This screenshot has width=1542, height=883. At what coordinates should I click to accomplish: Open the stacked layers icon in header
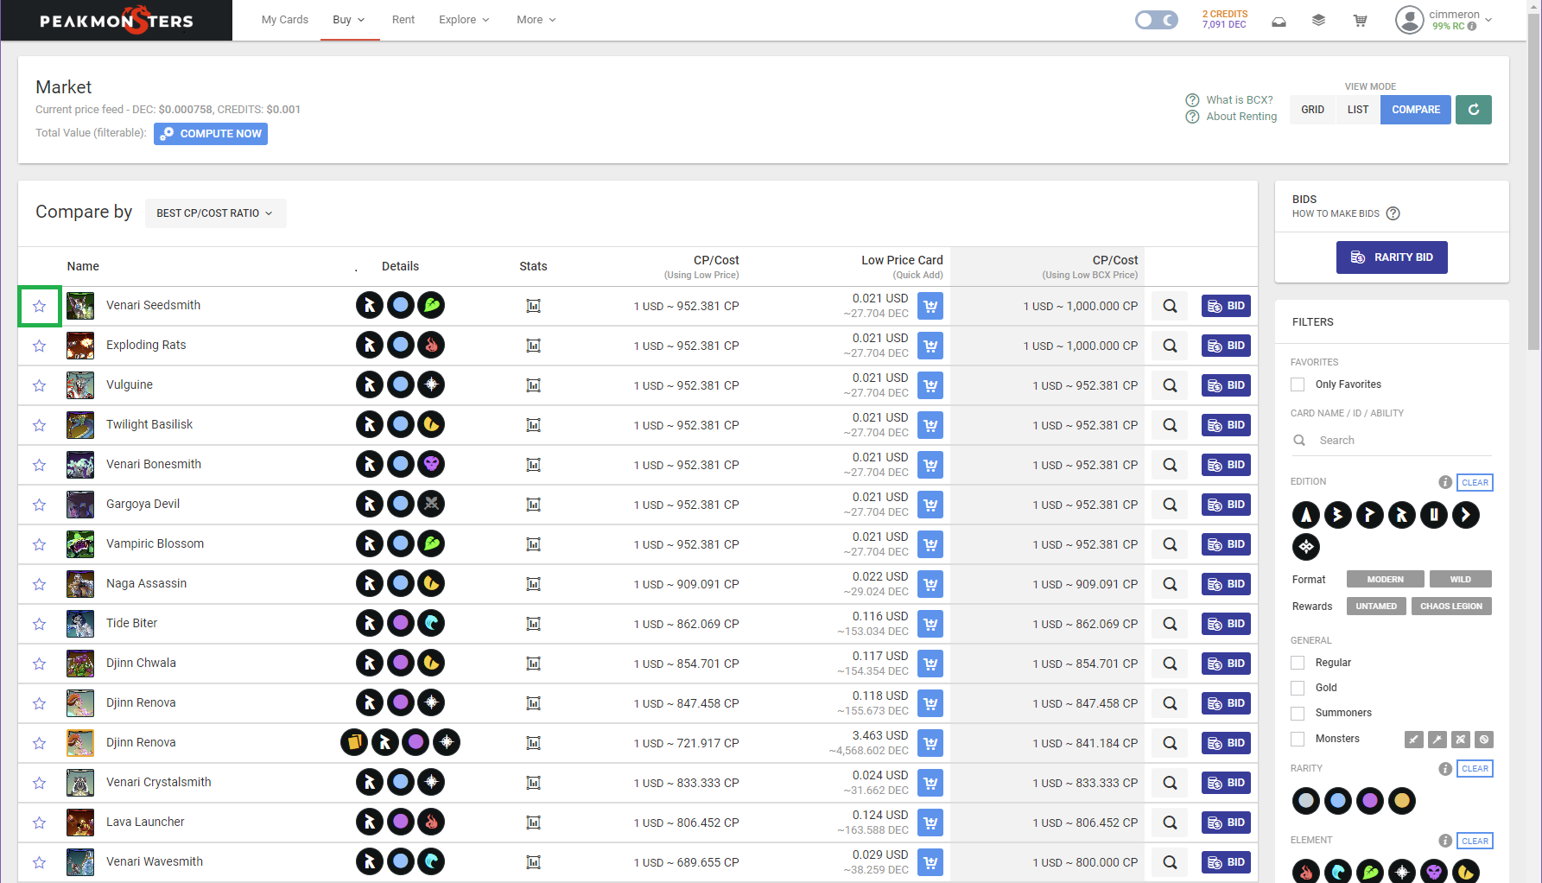[1318, 21]
